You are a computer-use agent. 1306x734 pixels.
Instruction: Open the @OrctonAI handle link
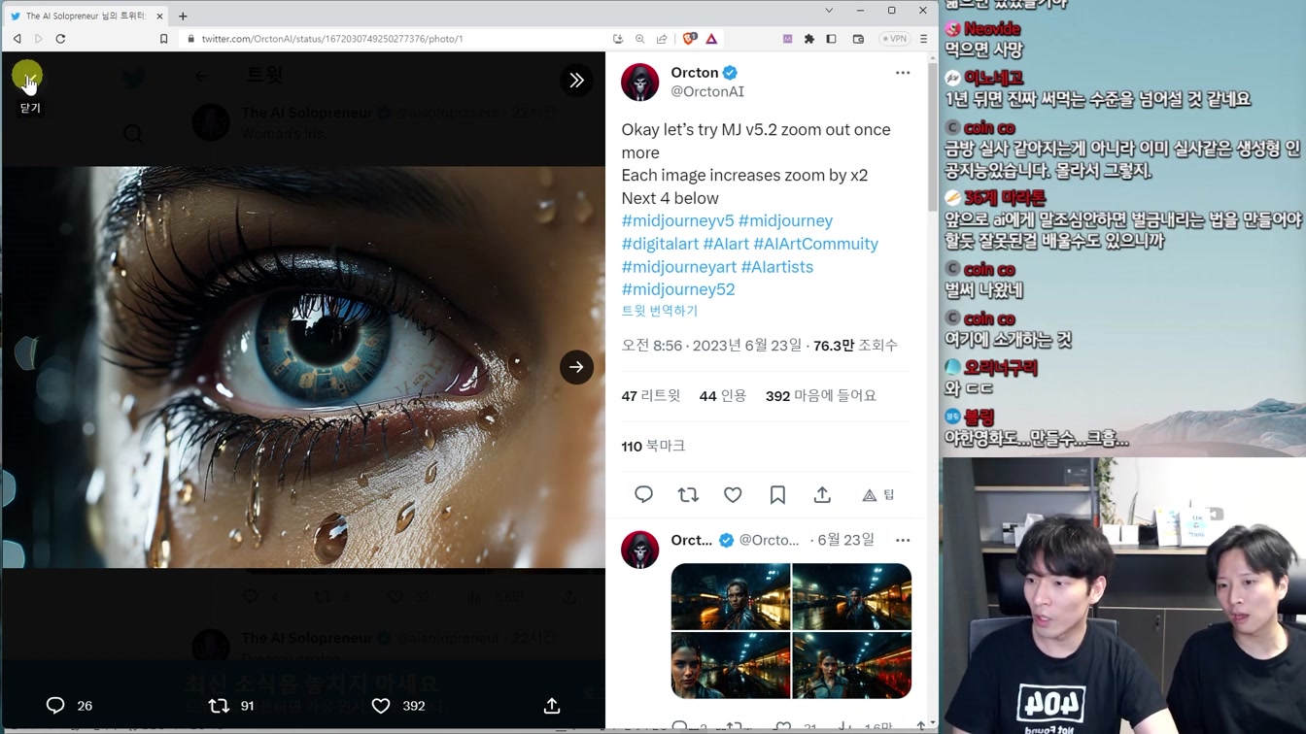pyautogui.click(x=707, y=91)
